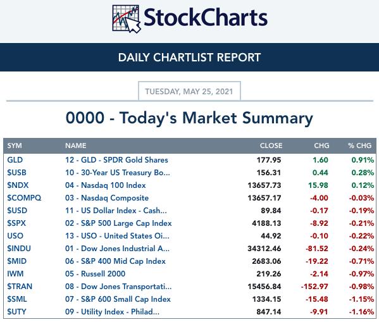Click the % CHG column header
The height and width of the screenshot is (322, 379).
coord(359,146)
